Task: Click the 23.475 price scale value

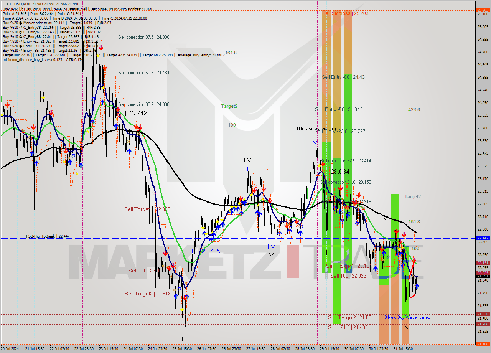Action: click(x=482, y=153)
